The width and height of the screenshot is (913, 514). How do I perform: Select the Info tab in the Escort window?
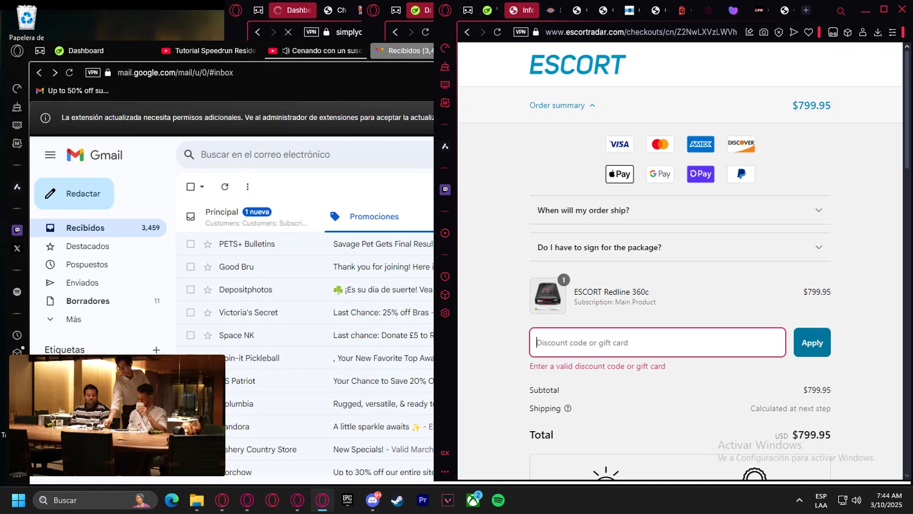click(x=522, y=10)
